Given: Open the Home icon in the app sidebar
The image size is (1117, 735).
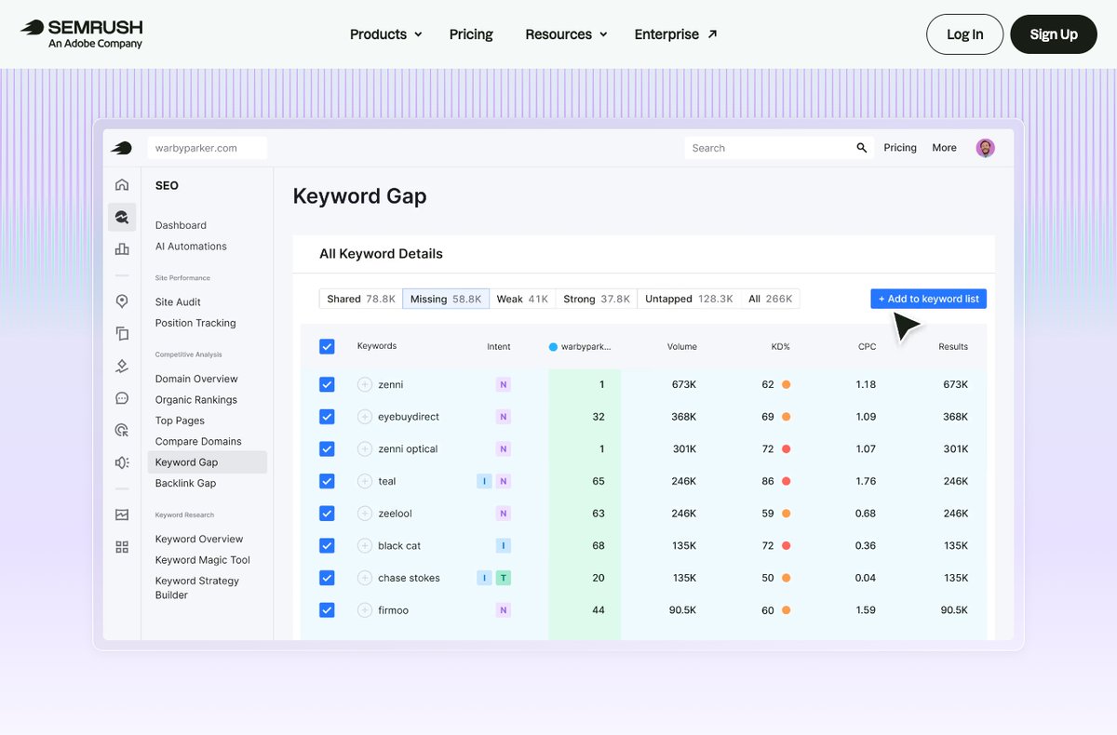Looking at the screenshot, I should pyautogui.click(x=122, y=185).
